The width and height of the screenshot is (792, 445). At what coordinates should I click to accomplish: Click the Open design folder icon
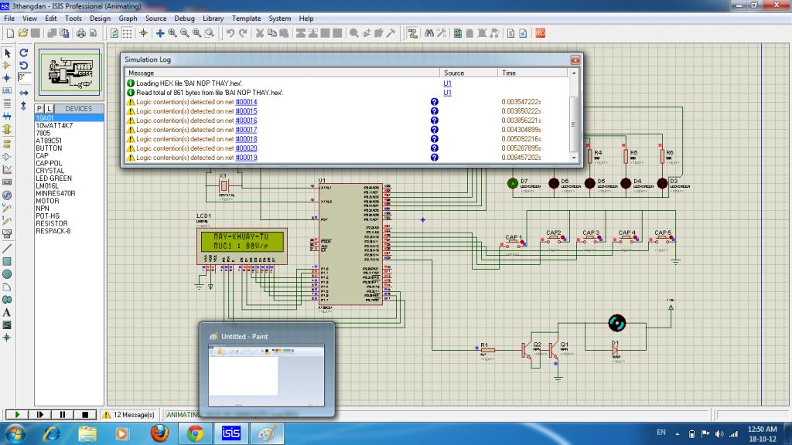click(x=23, y=33)
